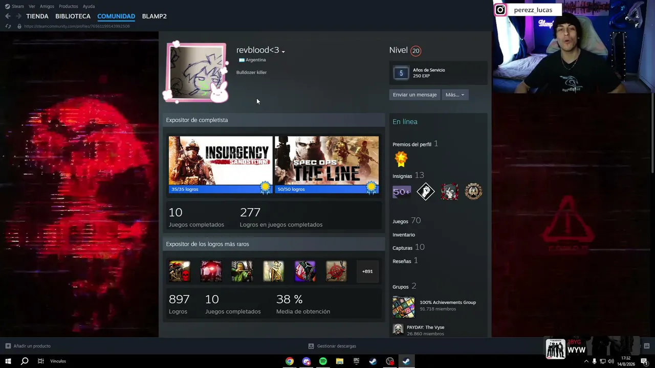Open Epic Games Launcher from the taskbar
The image size is (655, 368).
[356, 361]
